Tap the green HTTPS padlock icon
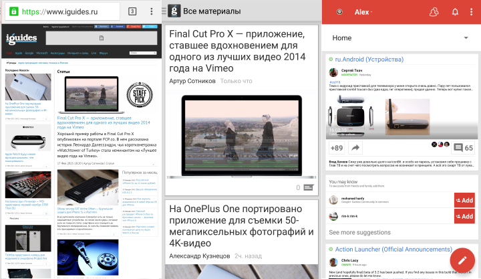Viewport: 481px width, 279px height. tap(14, 11)
